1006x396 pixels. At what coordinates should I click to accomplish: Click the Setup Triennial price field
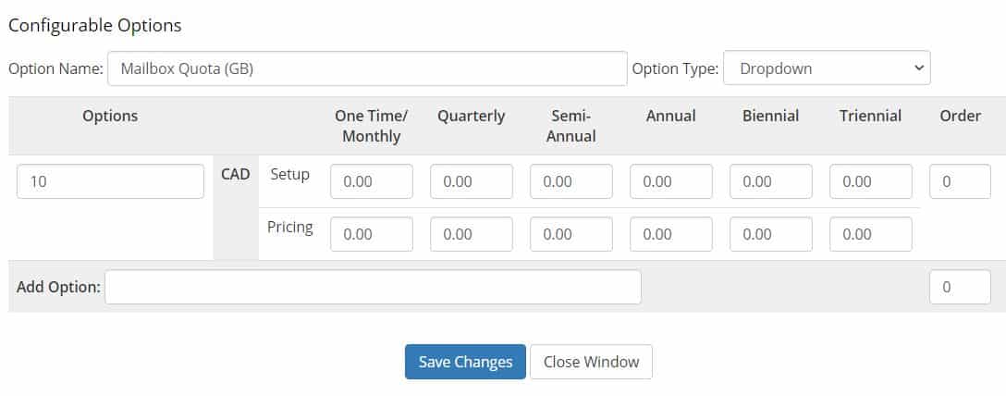tap(871, 181)
